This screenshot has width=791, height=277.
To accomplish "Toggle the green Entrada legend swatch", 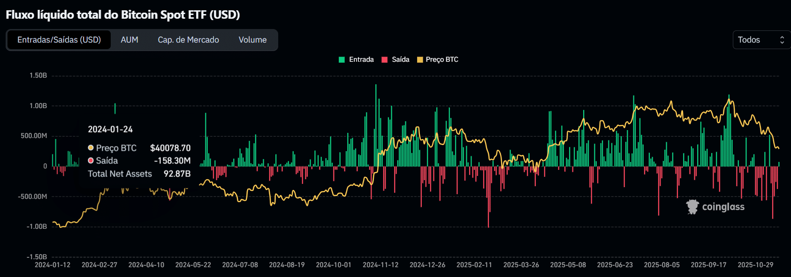I will tap(342, 59).
